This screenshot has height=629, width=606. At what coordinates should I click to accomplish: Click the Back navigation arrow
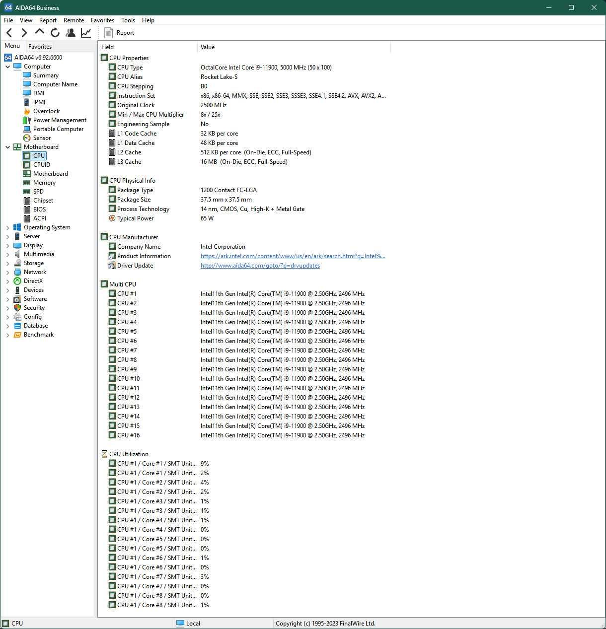click(x=9, y=33)
